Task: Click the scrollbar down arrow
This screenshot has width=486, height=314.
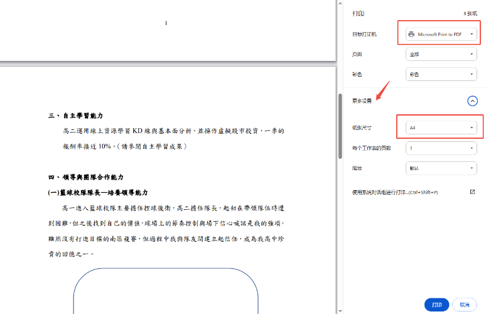Action: click(x=340, y=311)
